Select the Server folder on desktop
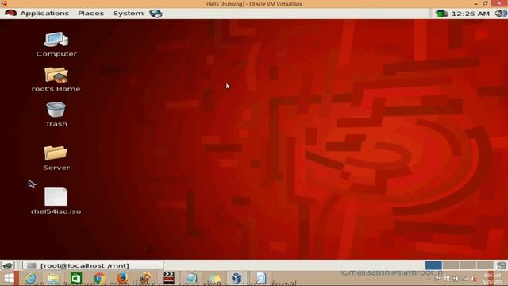The height and width of the screenshot is (286, 508). 56,158
